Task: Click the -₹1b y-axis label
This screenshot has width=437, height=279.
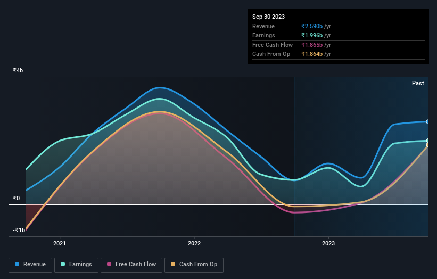Action: tap(19, 230)
